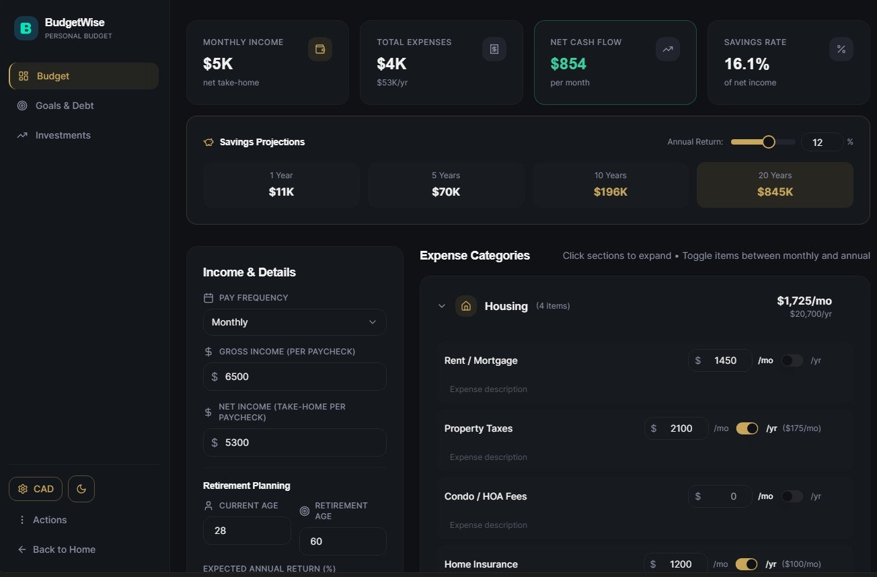Toggle Condo / HOA Fees to yearly
Viewport: 877px width, 577px height.
click(792, 496)
